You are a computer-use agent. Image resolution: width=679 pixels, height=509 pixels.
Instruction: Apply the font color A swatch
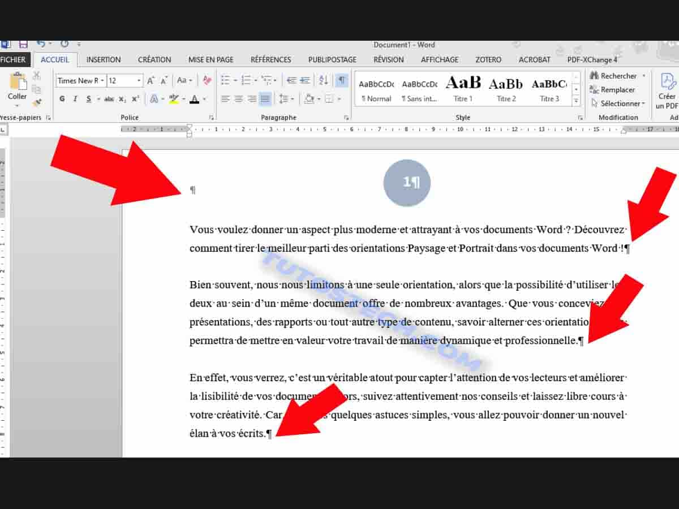click(x=194, y=99)
